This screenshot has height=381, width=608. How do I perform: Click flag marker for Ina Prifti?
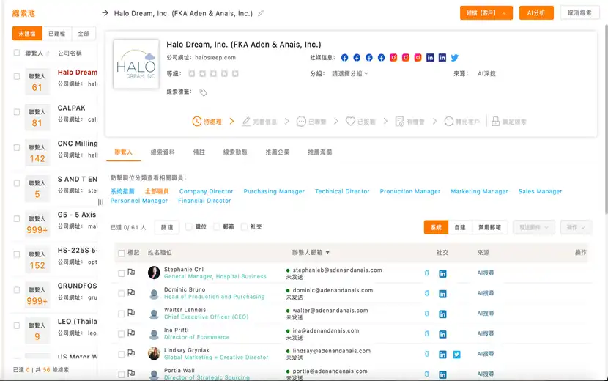coord(131,333)
